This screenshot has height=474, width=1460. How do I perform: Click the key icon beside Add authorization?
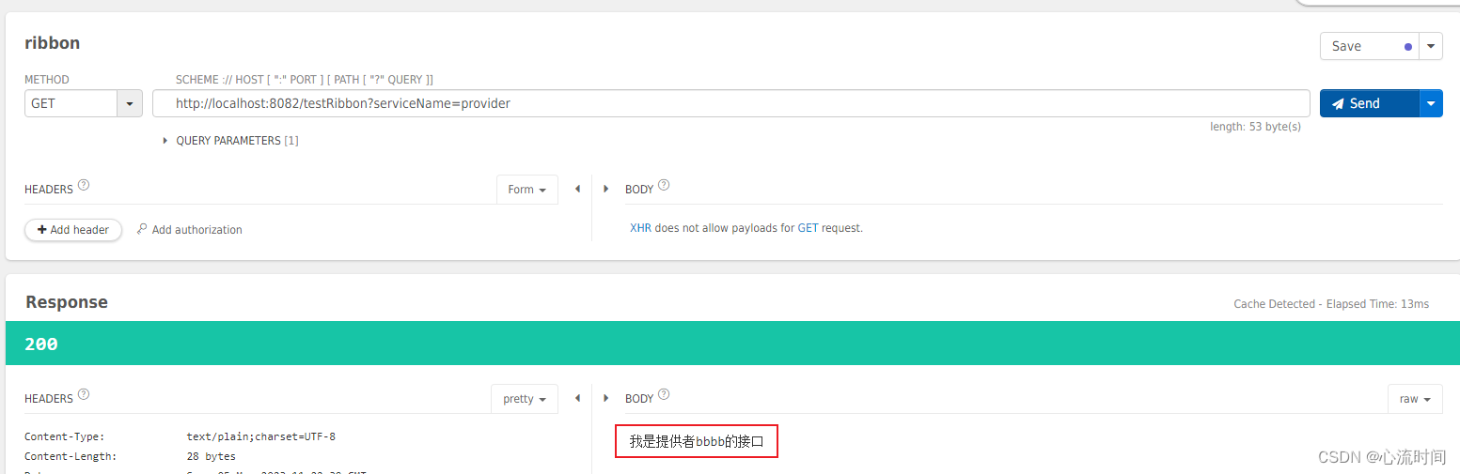pyautogui.click(x=142, y=229)
